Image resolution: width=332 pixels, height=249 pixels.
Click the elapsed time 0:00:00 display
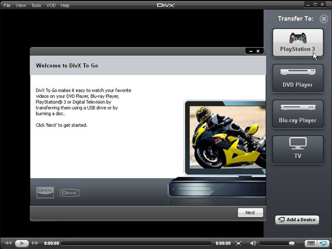click(x=51, y=243)
